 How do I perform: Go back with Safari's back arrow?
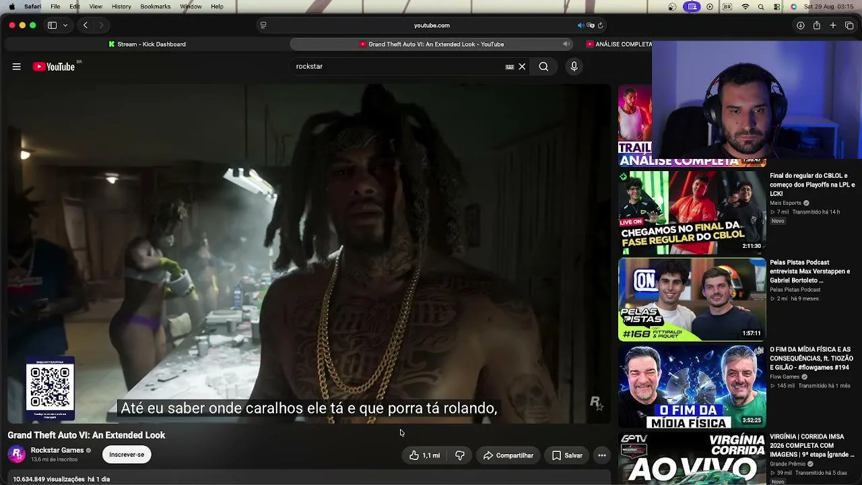(x=86, y=26)
